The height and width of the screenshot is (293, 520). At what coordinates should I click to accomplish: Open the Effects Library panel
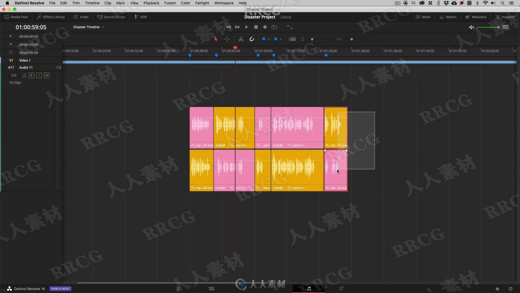coord(50,17)
